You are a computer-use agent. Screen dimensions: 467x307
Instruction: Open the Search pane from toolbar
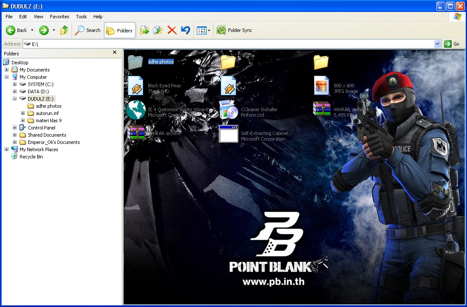click(88, 30)
